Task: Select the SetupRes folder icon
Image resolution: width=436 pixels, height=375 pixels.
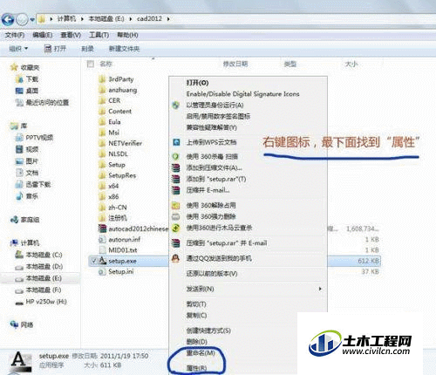Action: click(102, 175)
